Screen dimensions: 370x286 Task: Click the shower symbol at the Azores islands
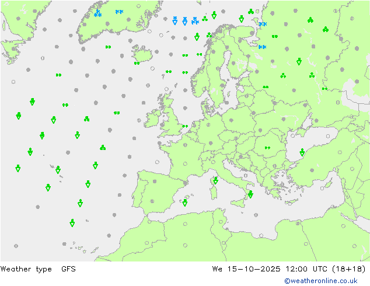click(58, 170)
